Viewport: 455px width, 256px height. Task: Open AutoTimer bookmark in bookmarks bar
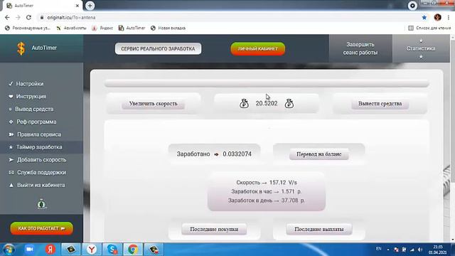pyautogui.click(x=132, y=28)
